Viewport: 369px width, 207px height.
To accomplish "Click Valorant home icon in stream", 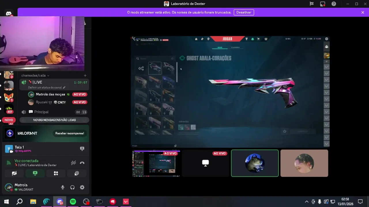I will tap(196, 39).
